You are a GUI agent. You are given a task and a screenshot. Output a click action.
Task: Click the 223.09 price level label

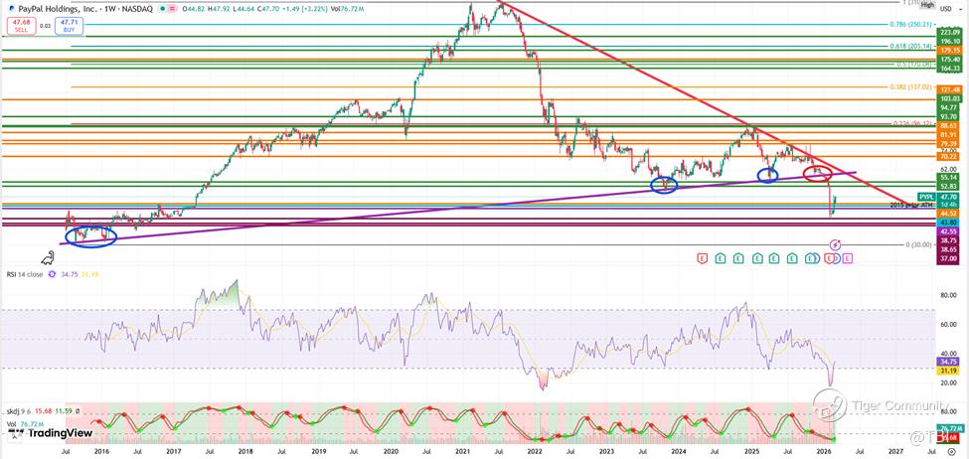point(949,32)
